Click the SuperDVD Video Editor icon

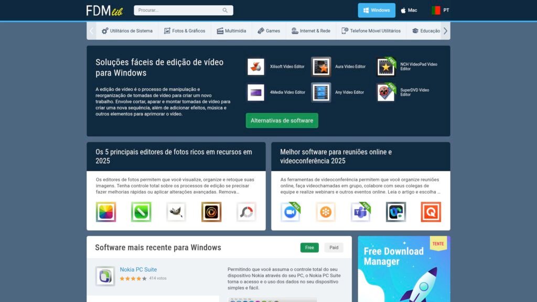[386, 92]
